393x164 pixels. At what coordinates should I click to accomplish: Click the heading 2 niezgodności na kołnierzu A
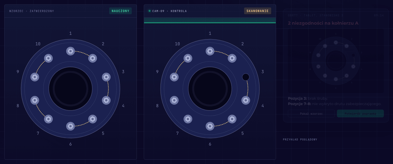coord(323,23)
